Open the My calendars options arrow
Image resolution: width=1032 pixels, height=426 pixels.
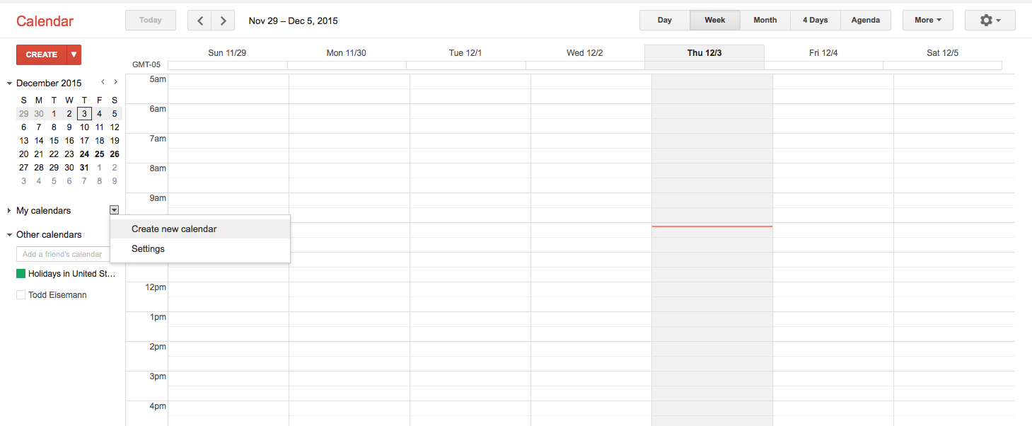pyautogui.click(x=114, y=210)
